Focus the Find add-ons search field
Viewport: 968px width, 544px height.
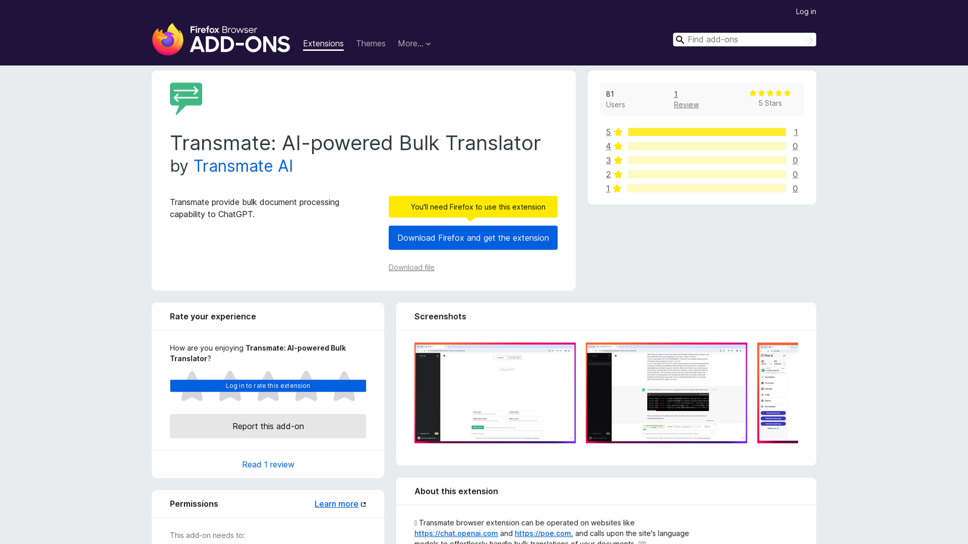[x=744, y=40]
